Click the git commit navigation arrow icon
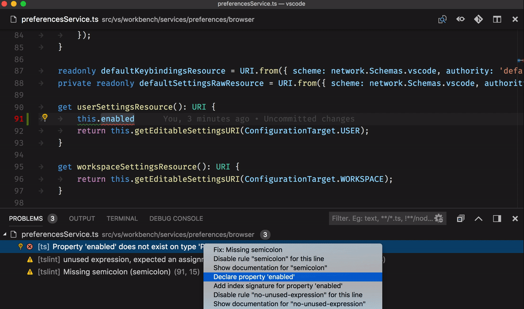This screenshot has width=524, height=309. [460, 19]
